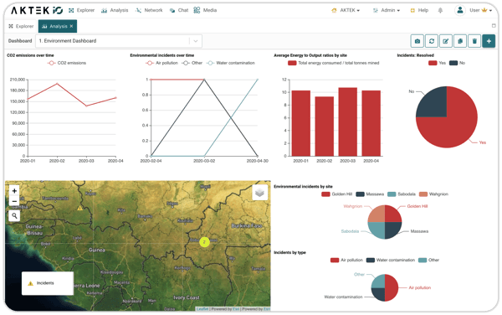Open the map layers control
502x315 pixels.
tap(259, 193)
